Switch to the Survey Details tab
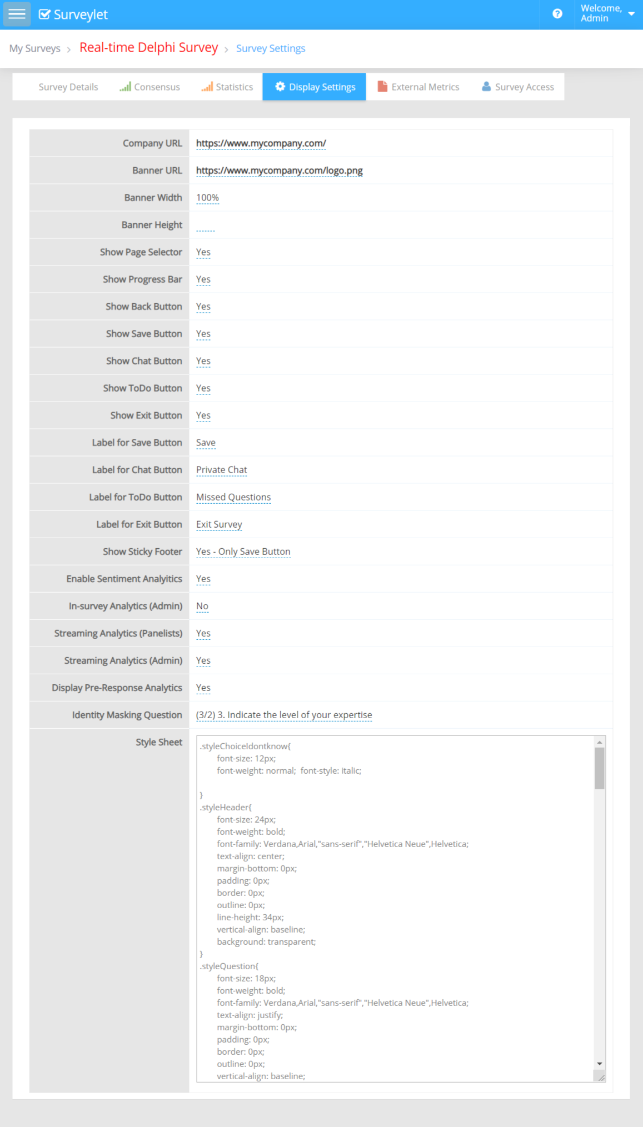 (x=68, y=87)
